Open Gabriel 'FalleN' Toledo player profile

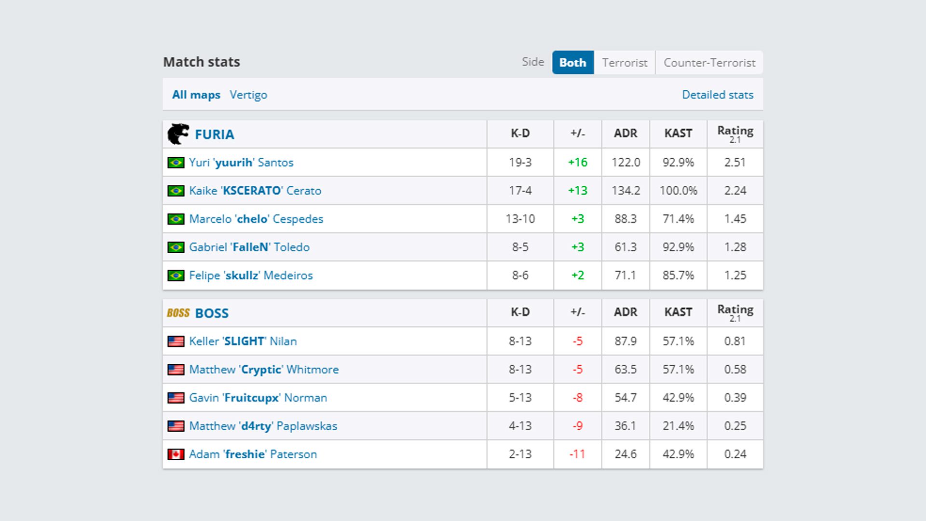(249, 247)
